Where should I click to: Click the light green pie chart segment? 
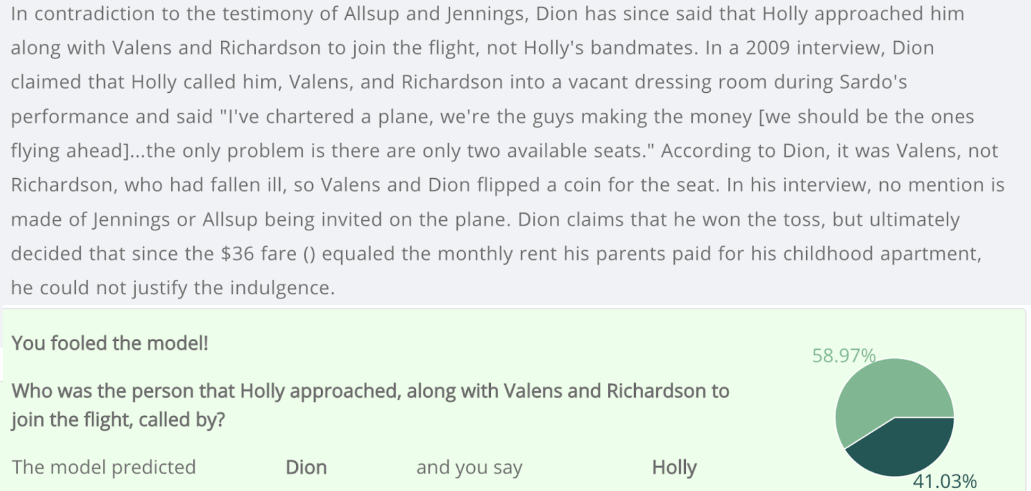tap(883, 393)
